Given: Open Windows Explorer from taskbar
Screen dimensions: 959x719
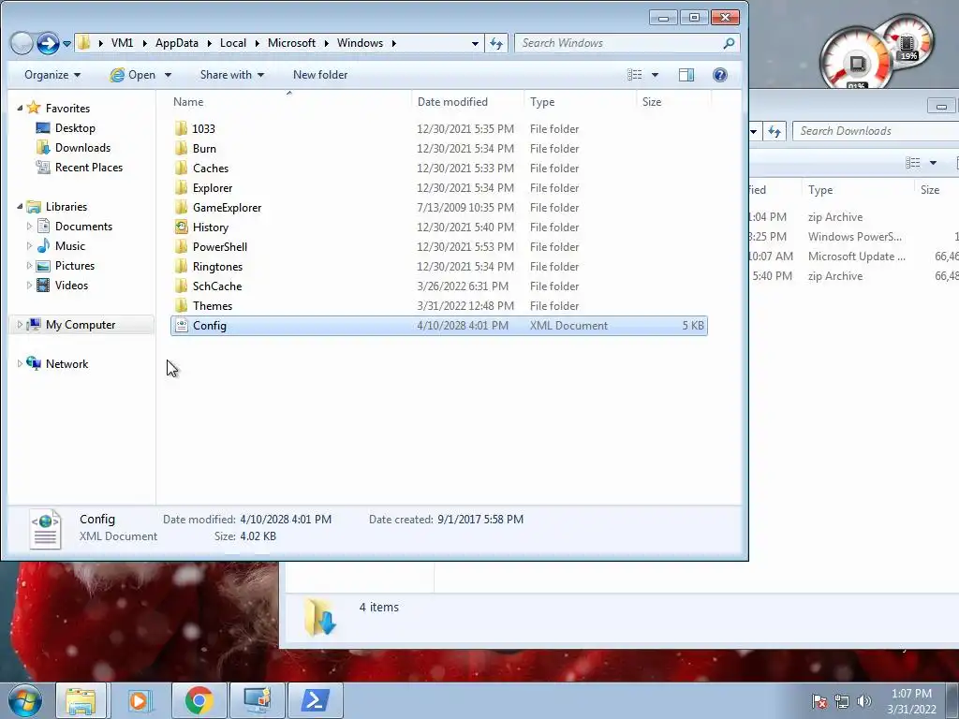Looking at the screenshot, I should tap(81, 700).
